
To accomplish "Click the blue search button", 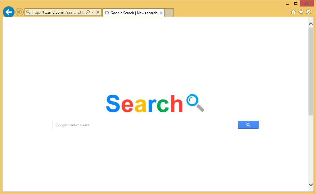I will click(x=248, y=125).
